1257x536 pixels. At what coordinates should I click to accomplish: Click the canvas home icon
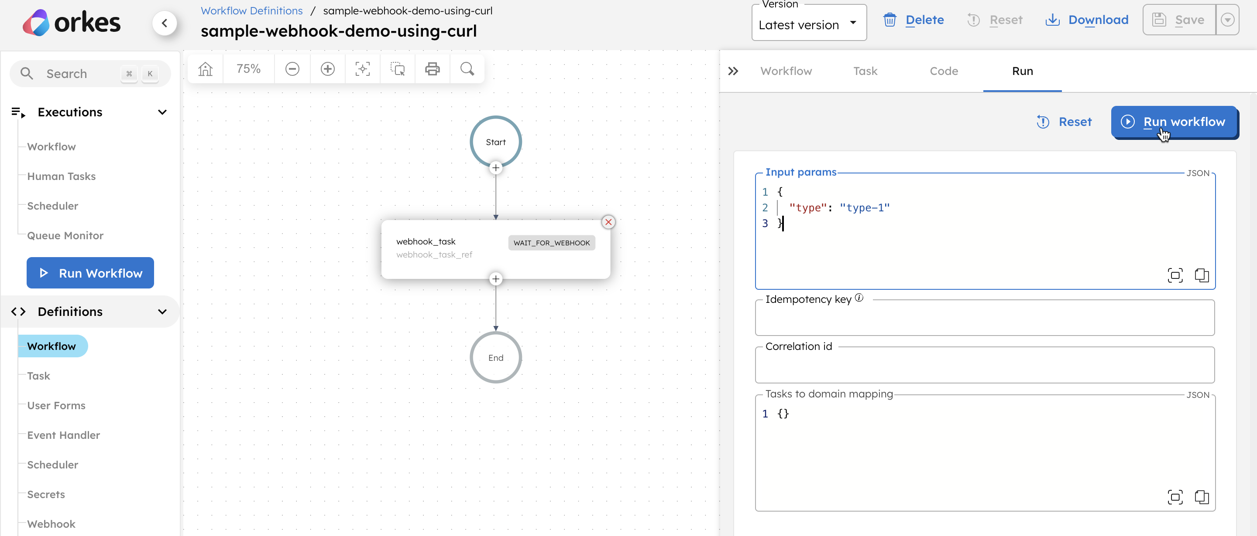coord(206,69)
